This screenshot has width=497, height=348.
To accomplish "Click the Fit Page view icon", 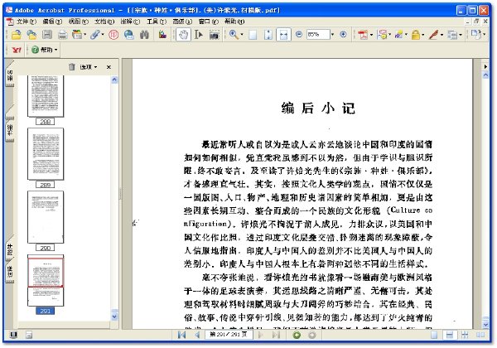I will point(268,35).
